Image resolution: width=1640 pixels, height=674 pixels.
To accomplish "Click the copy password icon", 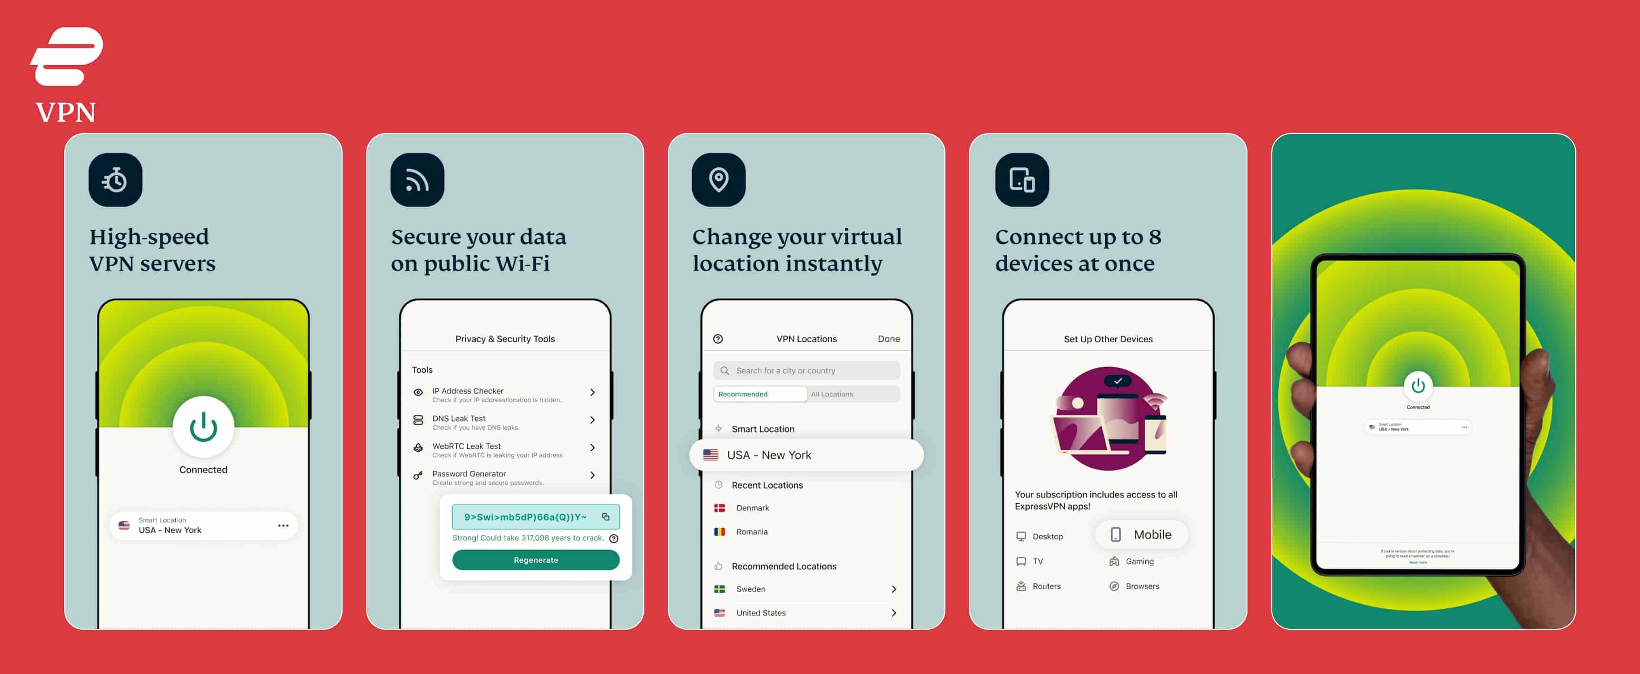I will point(607,515).
